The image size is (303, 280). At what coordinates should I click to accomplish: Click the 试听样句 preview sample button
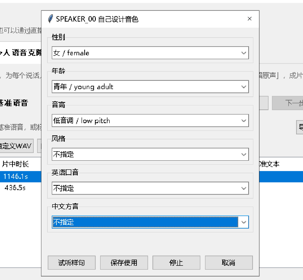[x=72, y=263]
